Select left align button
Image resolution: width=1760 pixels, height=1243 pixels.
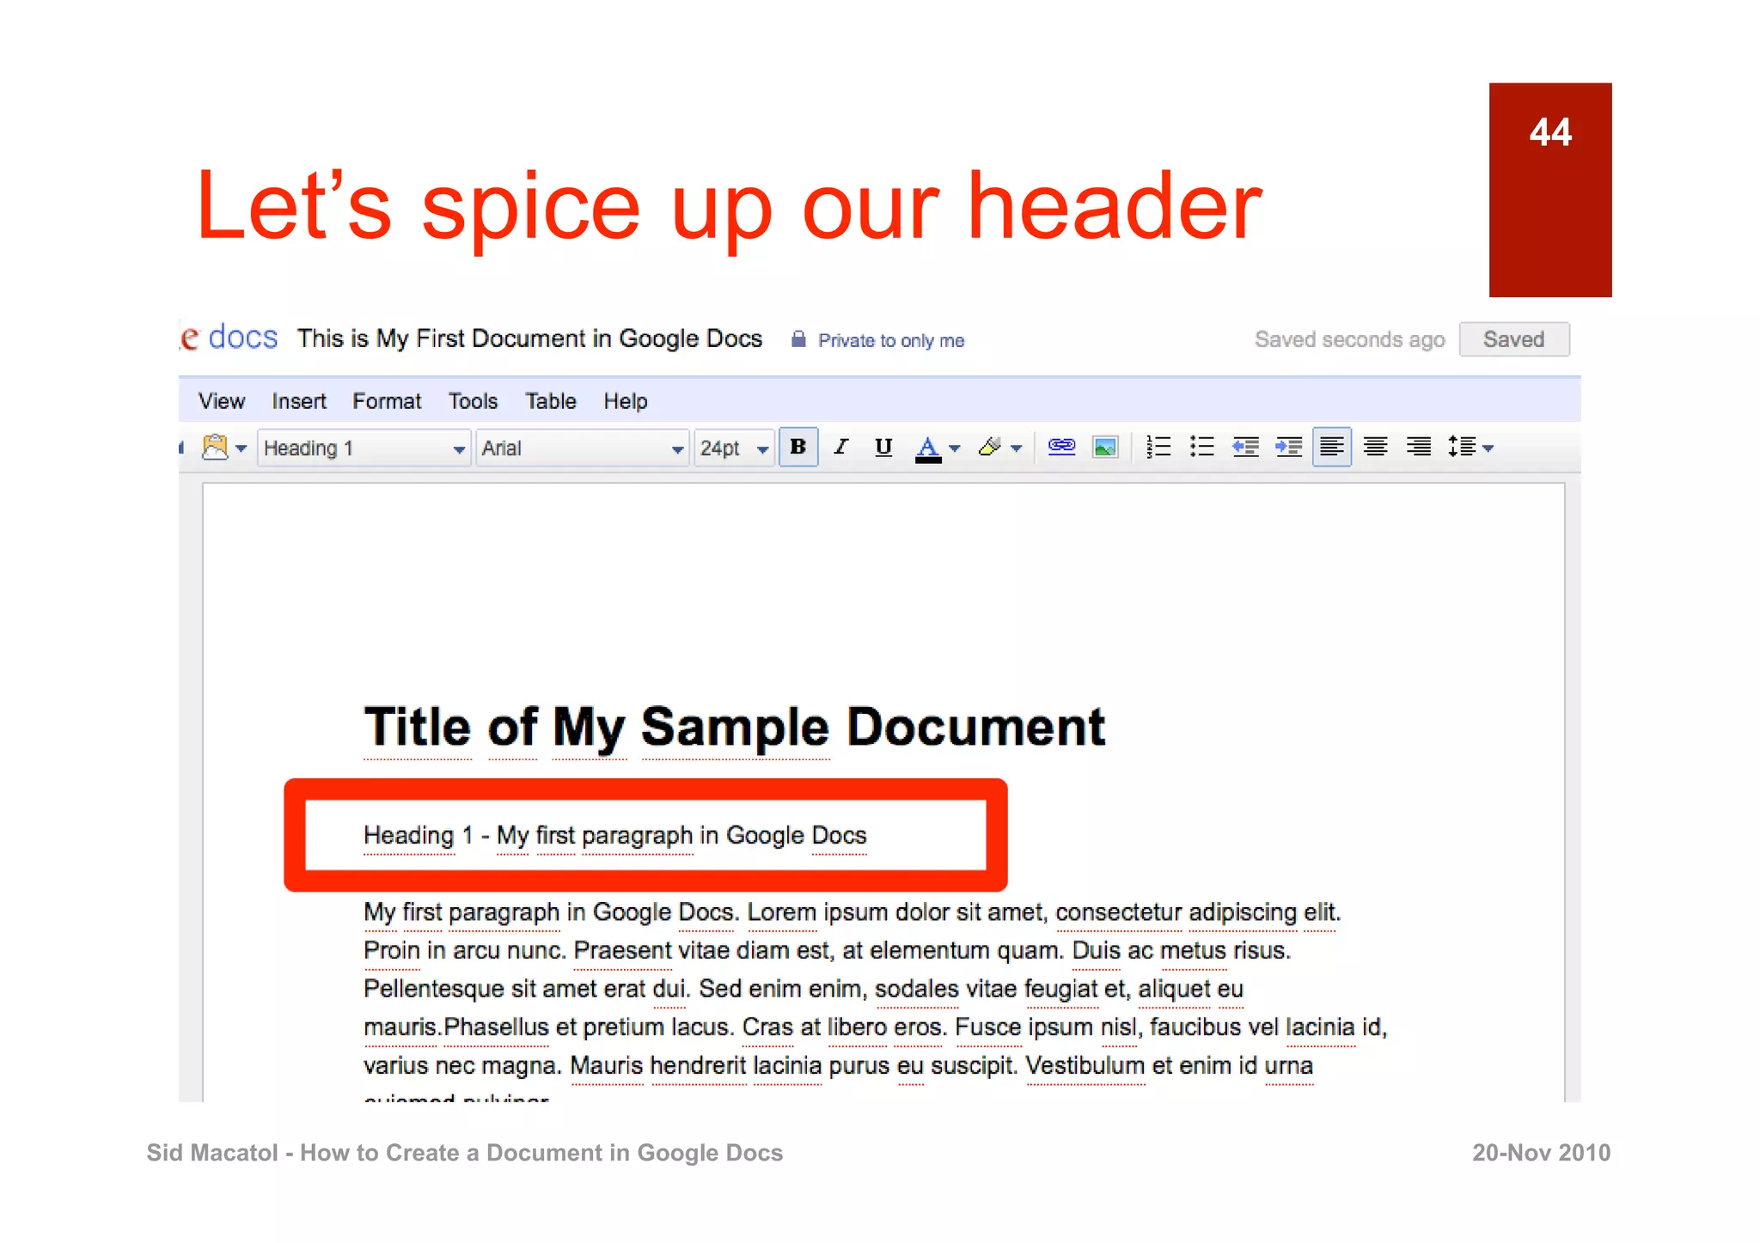(x=1331, y=447)
